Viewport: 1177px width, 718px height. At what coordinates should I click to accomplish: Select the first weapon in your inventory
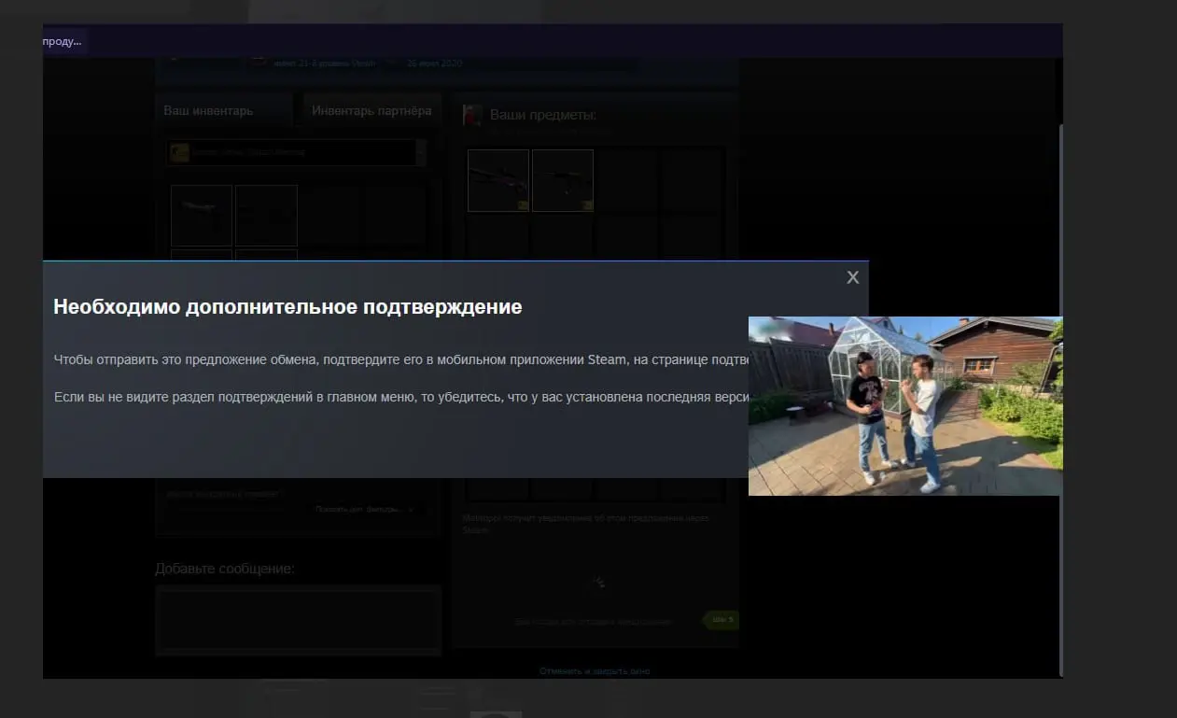point(202,215)
